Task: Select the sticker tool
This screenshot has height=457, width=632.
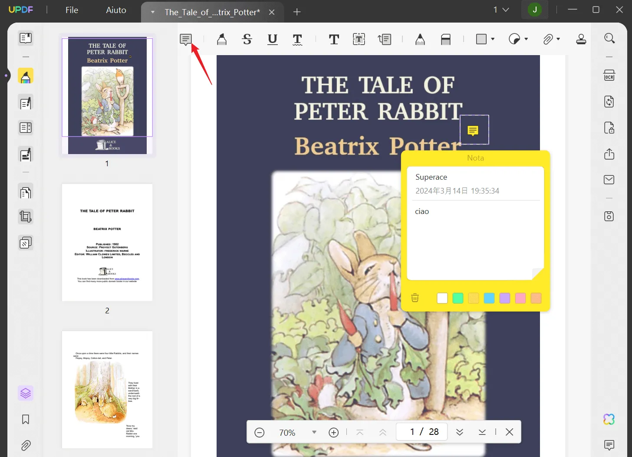Action: [514, 39]
